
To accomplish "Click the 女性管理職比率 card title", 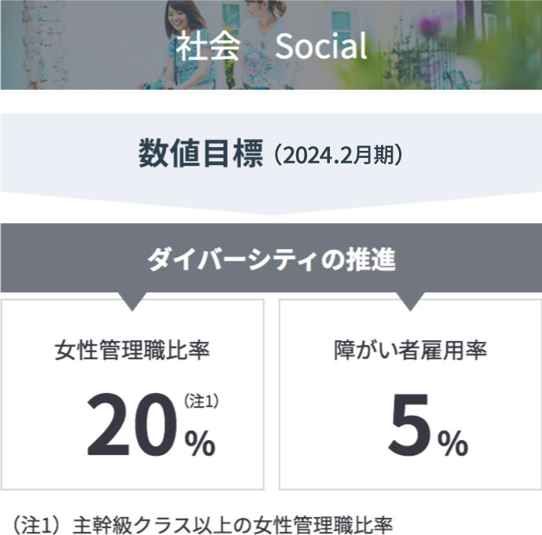I will tap(132, 350).
